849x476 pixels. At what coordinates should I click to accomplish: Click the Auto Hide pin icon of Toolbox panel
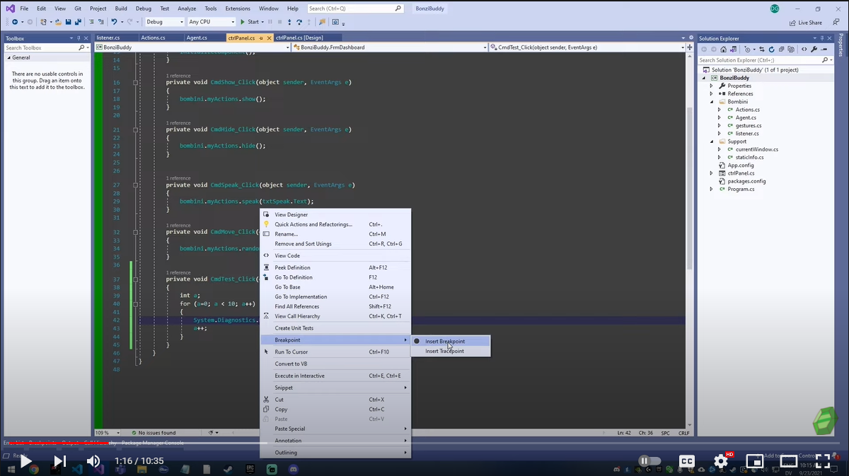[79, 38]
